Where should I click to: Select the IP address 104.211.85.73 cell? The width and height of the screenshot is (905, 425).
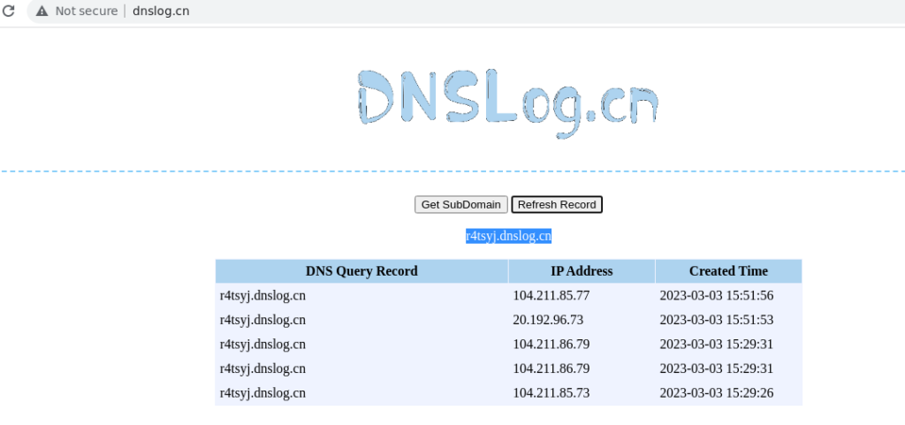[551, 392]
